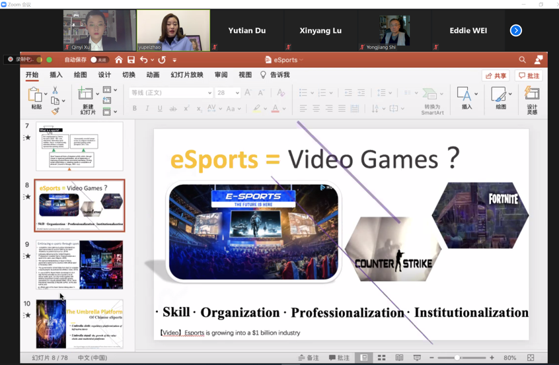Toggle normal view button in status bar

click(363, 358)
